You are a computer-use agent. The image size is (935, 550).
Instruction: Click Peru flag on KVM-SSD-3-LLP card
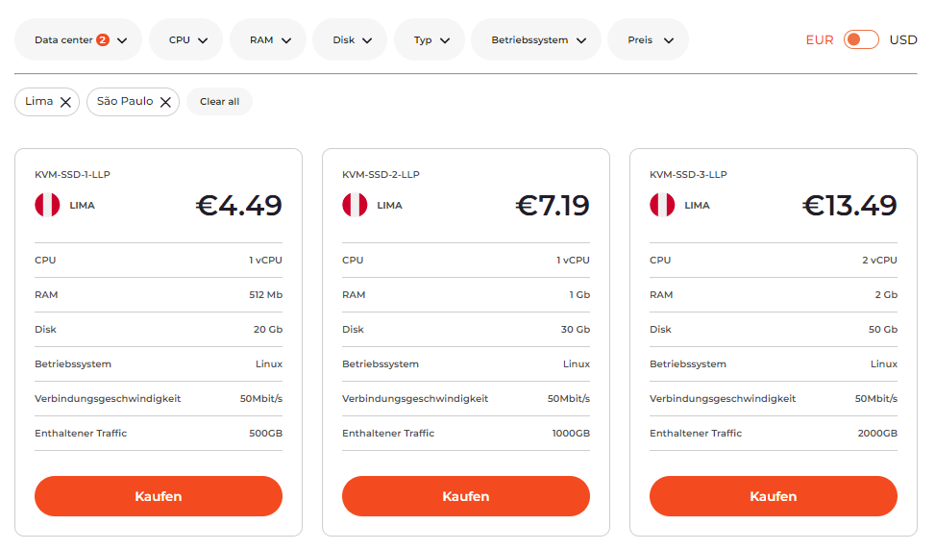pyautogui.click(x=662, y=205)
